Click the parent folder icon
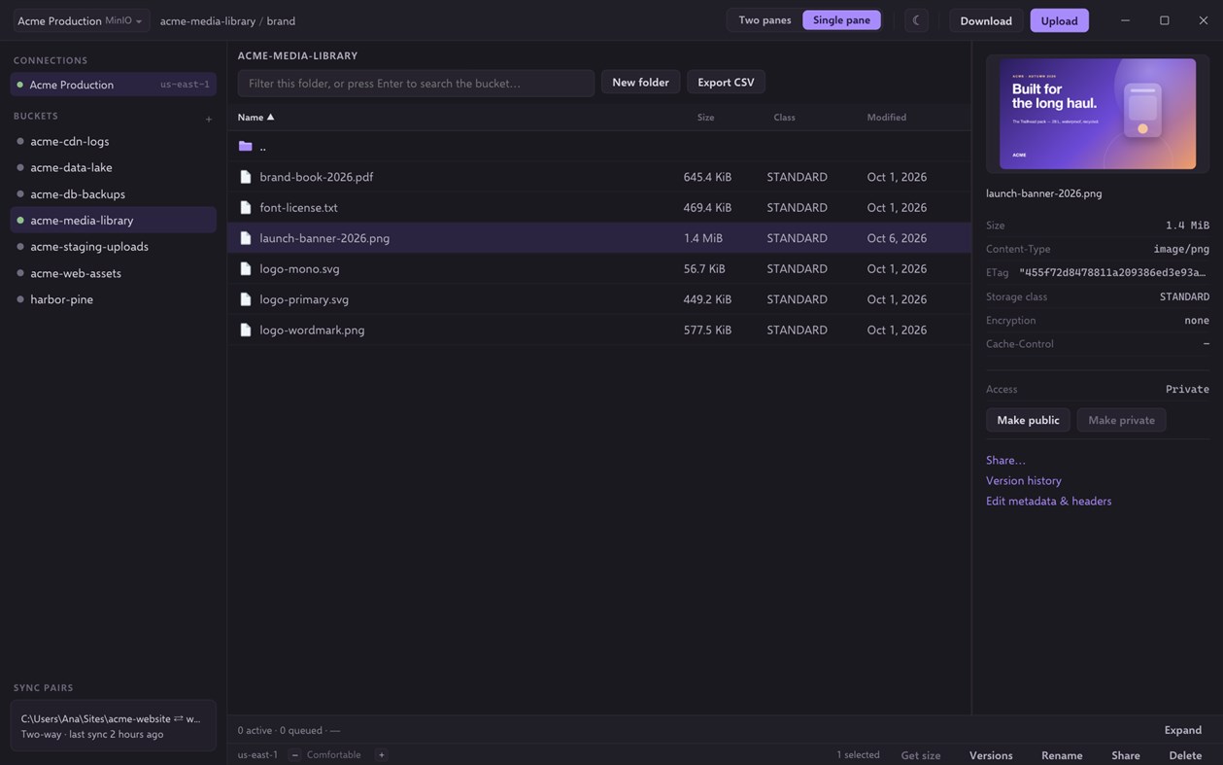 coord(245,146)
